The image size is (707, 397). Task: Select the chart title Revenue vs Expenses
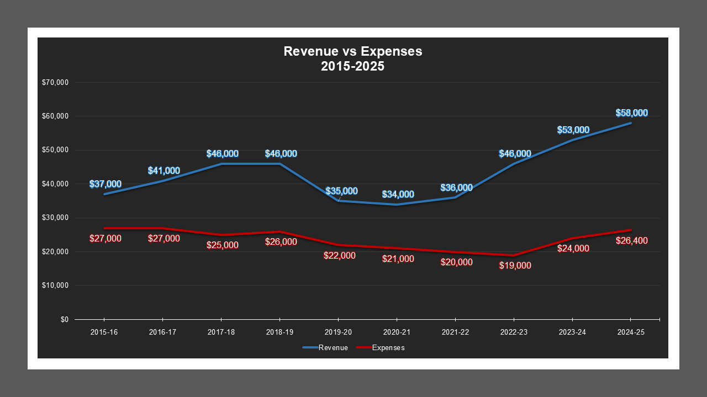click(352, 51)
